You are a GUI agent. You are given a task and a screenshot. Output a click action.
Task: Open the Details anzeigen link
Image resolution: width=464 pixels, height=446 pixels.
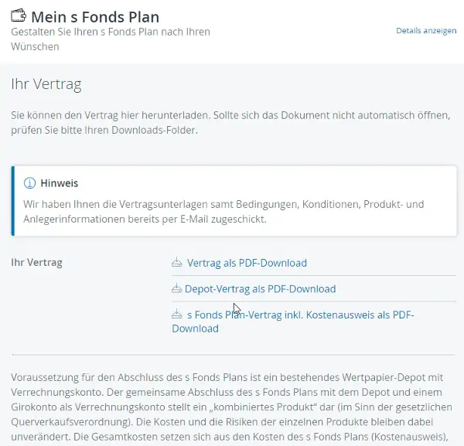[x=426, y=31]
